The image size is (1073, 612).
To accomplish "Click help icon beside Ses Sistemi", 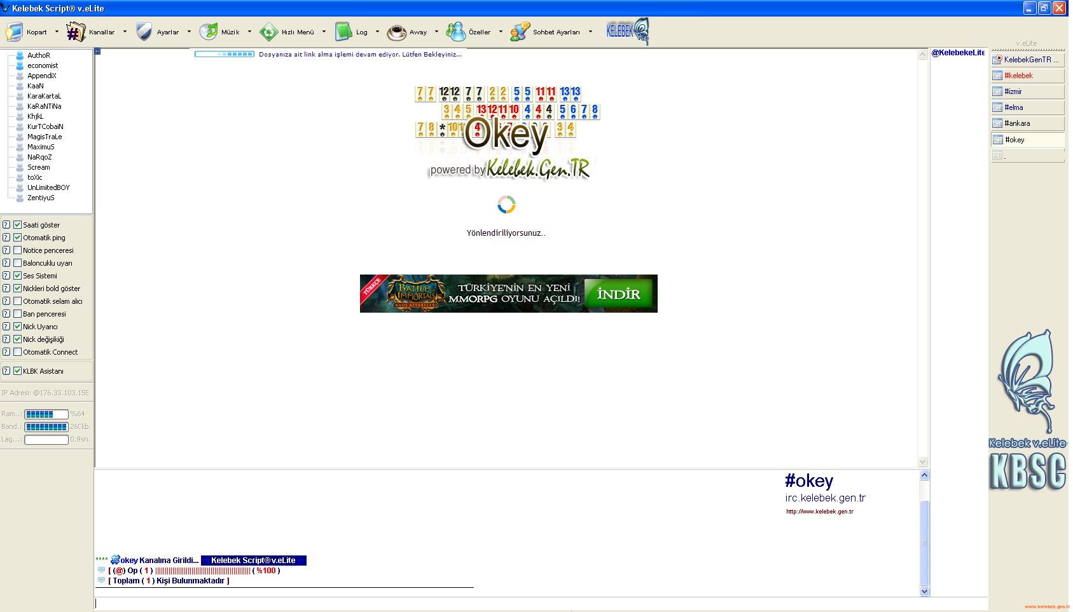I will (x=6, y=275).
